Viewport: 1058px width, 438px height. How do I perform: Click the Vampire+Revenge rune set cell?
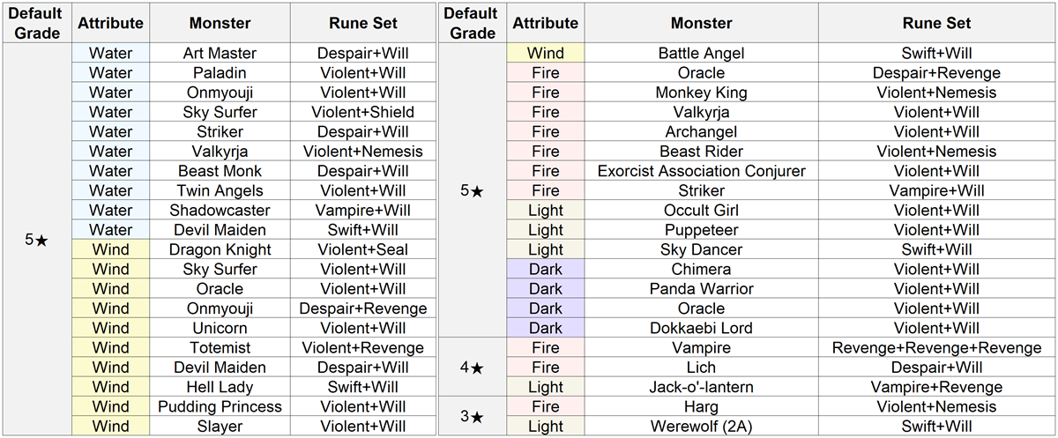936,387
